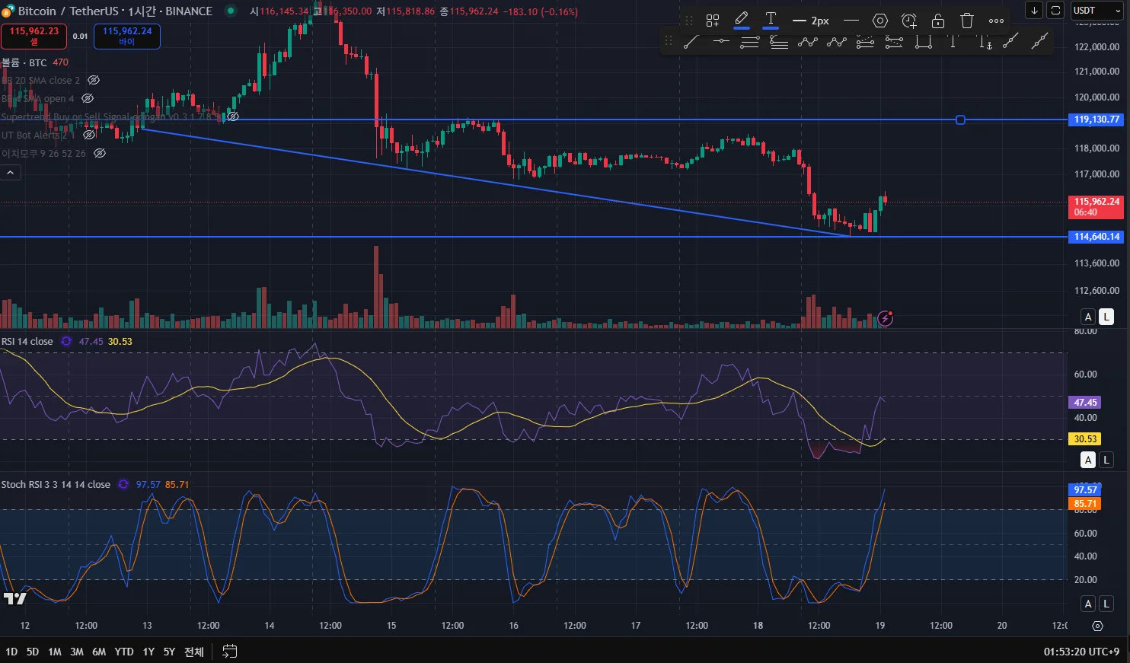Image resolution: width=1130 pixels, height=663 pixels.
Task: Select the rectangle-shaped range drawing tool
Action: pos(924,42)
